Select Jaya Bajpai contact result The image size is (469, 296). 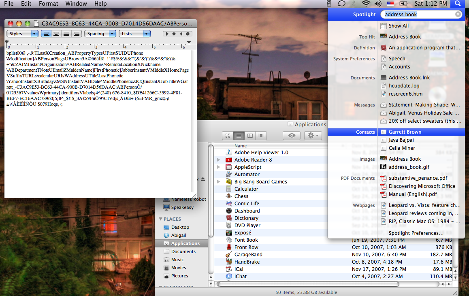397,140
